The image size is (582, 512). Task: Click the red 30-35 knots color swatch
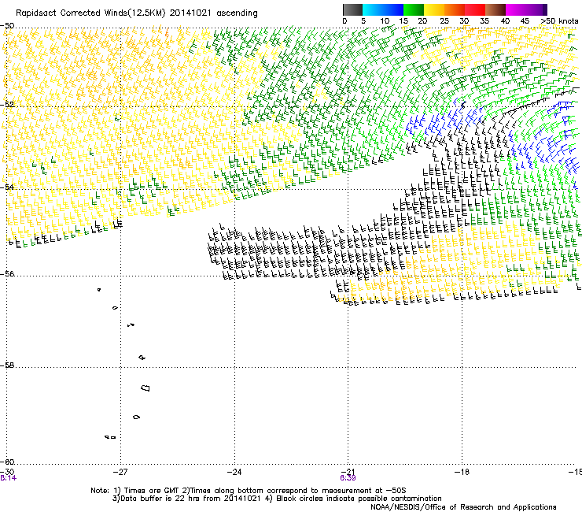point(475,9)
